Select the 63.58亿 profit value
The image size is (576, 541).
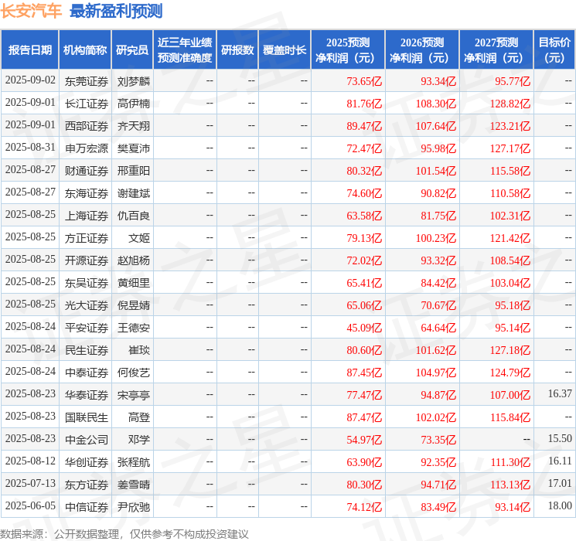[364, 216]
